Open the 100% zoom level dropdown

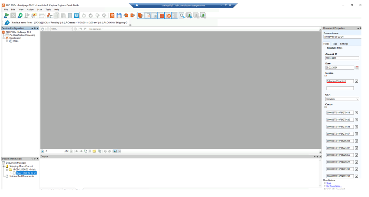tap(71, 29)
